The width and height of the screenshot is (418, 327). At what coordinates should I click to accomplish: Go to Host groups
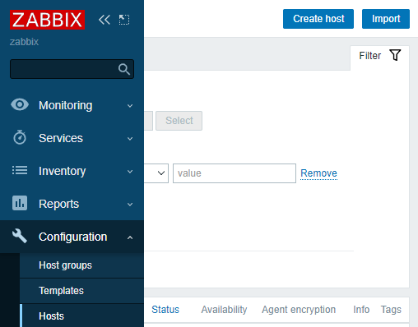[81, 265]
